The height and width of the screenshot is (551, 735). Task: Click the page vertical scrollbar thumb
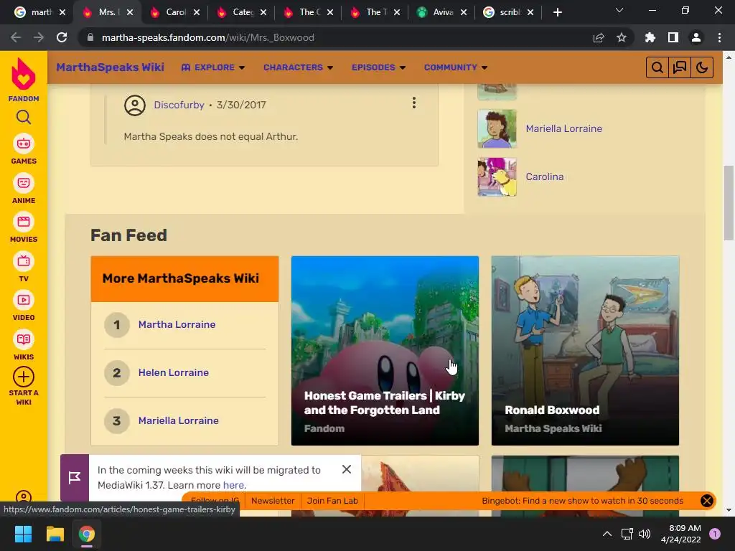pyautogui.click(x=729, y=203)
